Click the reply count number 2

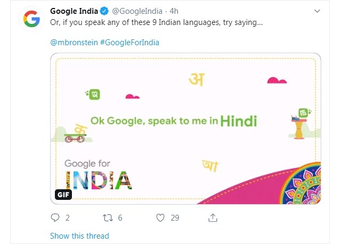[x=68, y=217]
